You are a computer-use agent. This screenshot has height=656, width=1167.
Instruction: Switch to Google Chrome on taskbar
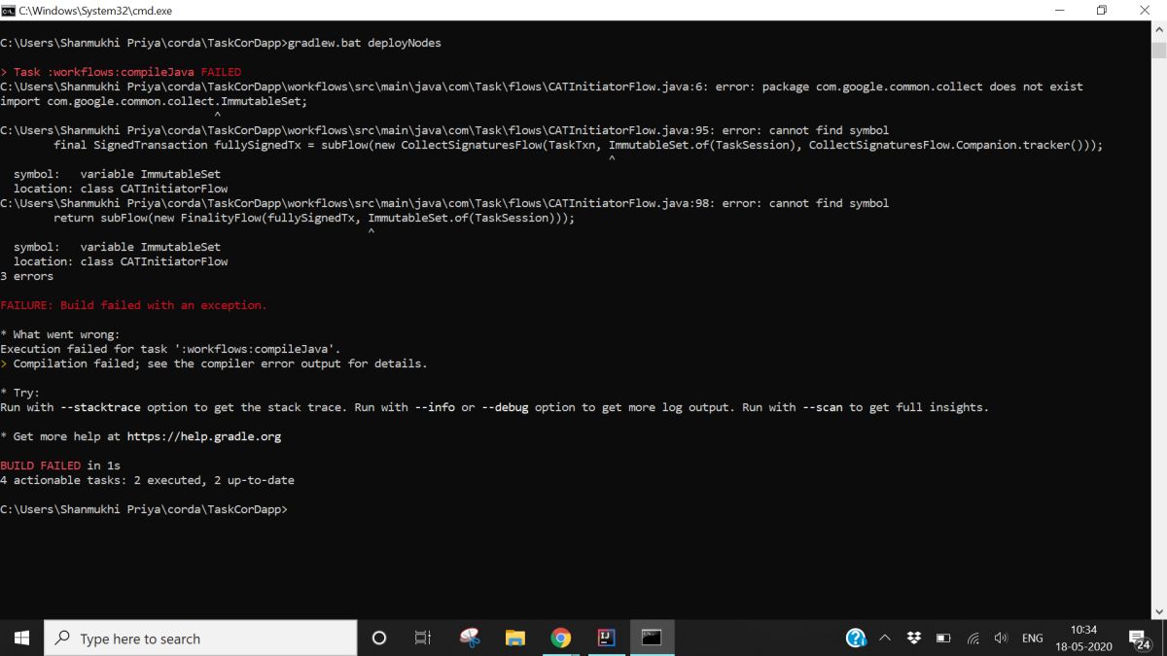click(x=561, y=639)
